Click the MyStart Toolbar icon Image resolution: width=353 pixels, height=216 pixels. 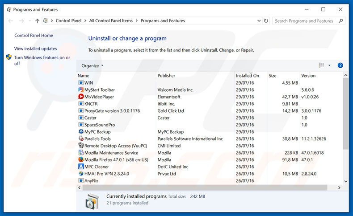click(81, 90)
